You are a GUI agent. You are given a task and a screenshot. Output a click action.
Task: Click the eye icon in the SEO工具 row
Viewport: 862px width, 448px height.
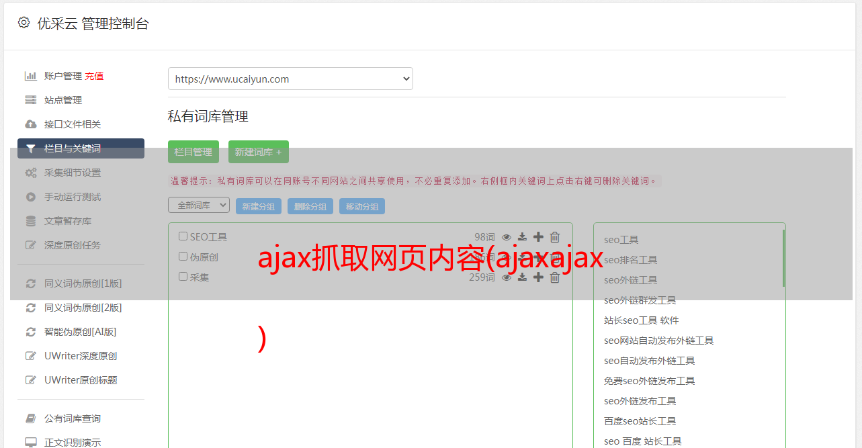coord(507,237)
